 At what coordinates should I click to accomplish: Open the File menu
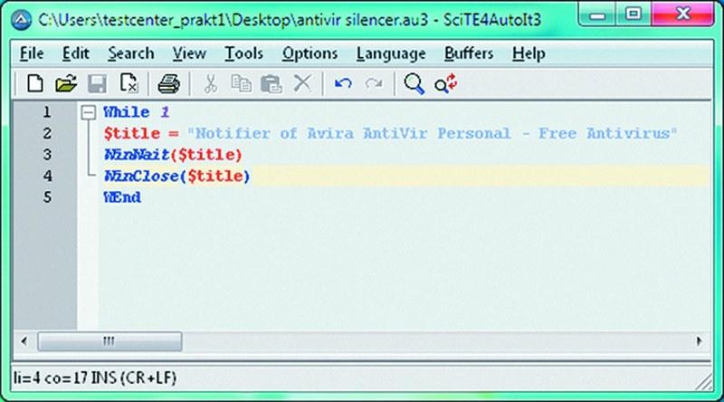(x=31, y=53)
